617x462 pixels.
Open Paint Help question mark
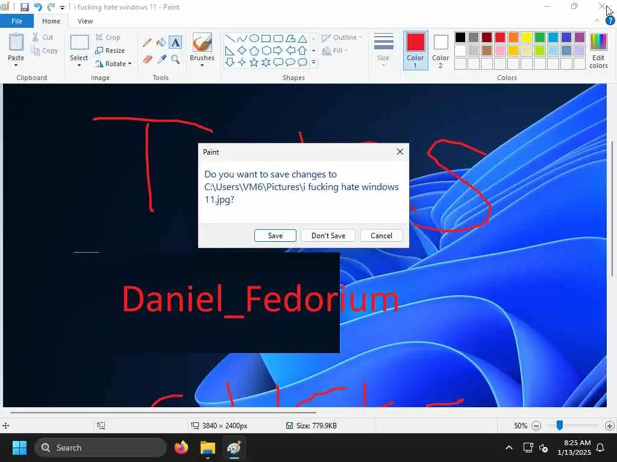click(x=610, y=21)
